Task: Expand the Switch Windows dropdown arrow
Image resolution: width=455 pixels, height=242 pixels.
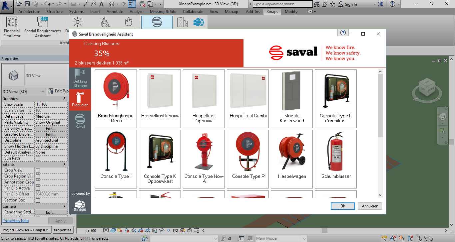Action: (x=155, y=4)
